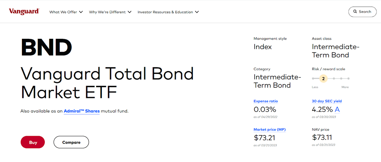This screenshot has height=162, width=381.
Task: Select the 'Less' label on risk scale
Action: coord(315,87)
